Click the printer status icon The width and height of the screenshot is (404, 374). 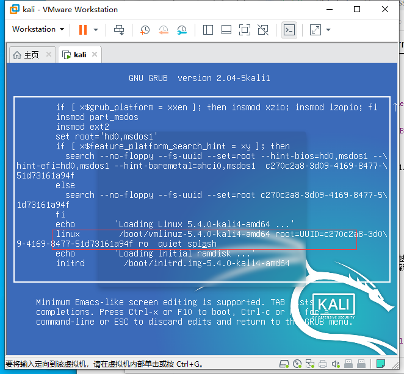(x=323, y=364)
